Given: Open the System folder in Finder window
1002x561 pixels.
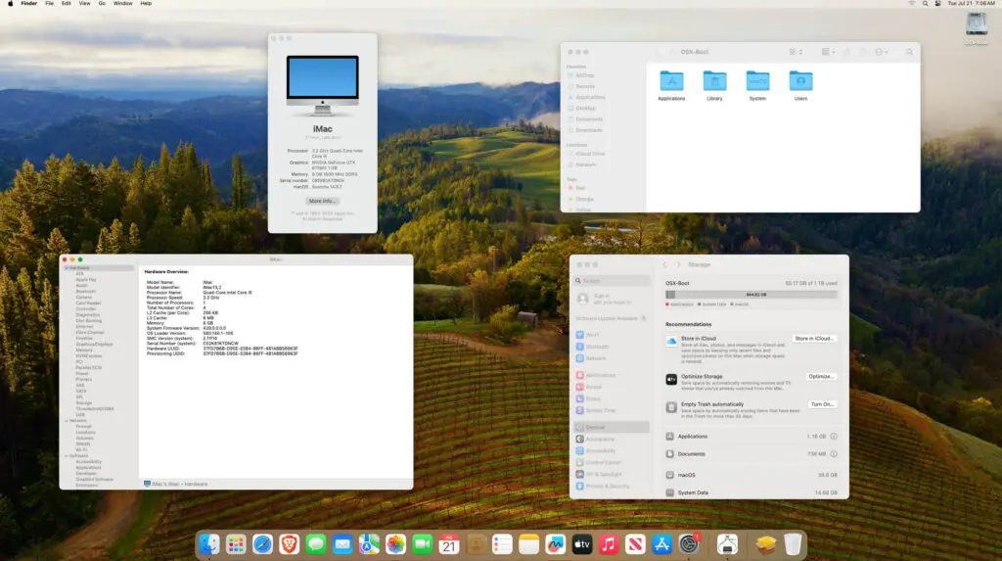Looking at the screenshot, I should point(758,86).
